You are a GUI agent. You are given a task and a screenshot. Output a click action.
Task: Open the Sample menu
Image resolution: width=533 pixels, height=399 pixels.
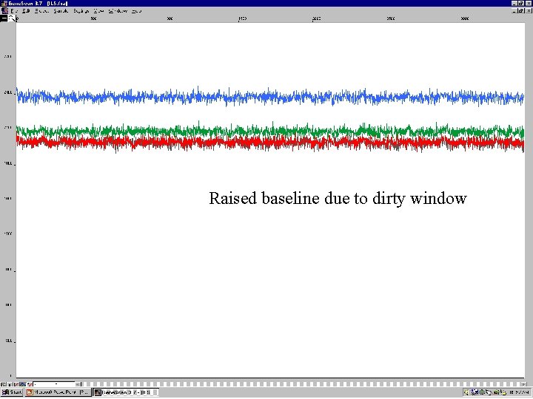click(x=61, y=11)
